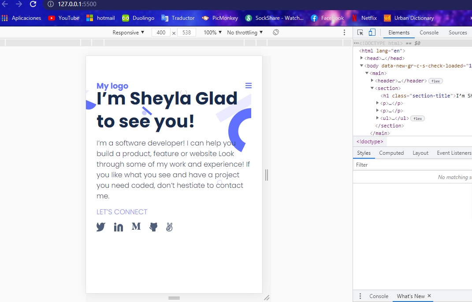Switch to the Computed styles tab
Screen dimensions: 472x302
[391, 153]
